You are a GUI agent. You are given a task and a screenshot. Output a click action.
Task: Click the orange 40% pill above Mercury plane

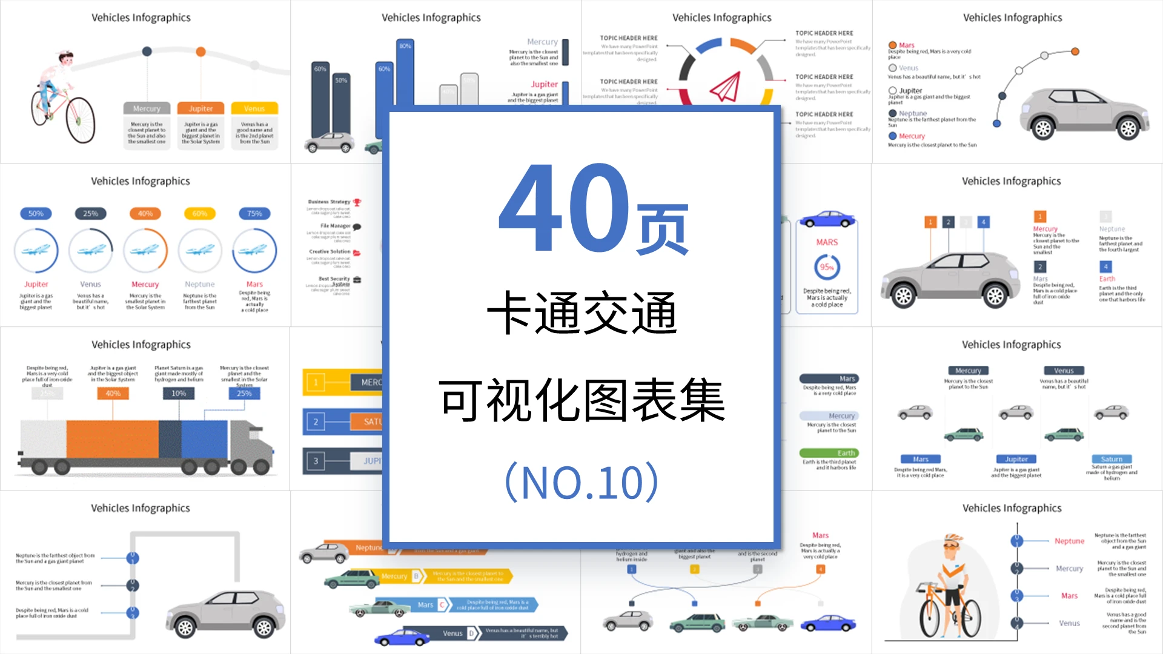[x=145, y=214]
